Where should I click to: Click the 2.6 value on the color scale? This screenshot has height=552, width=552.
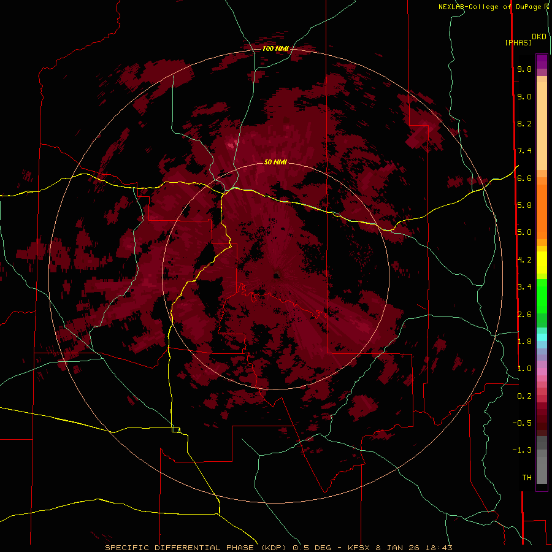(x=524, y=315)
